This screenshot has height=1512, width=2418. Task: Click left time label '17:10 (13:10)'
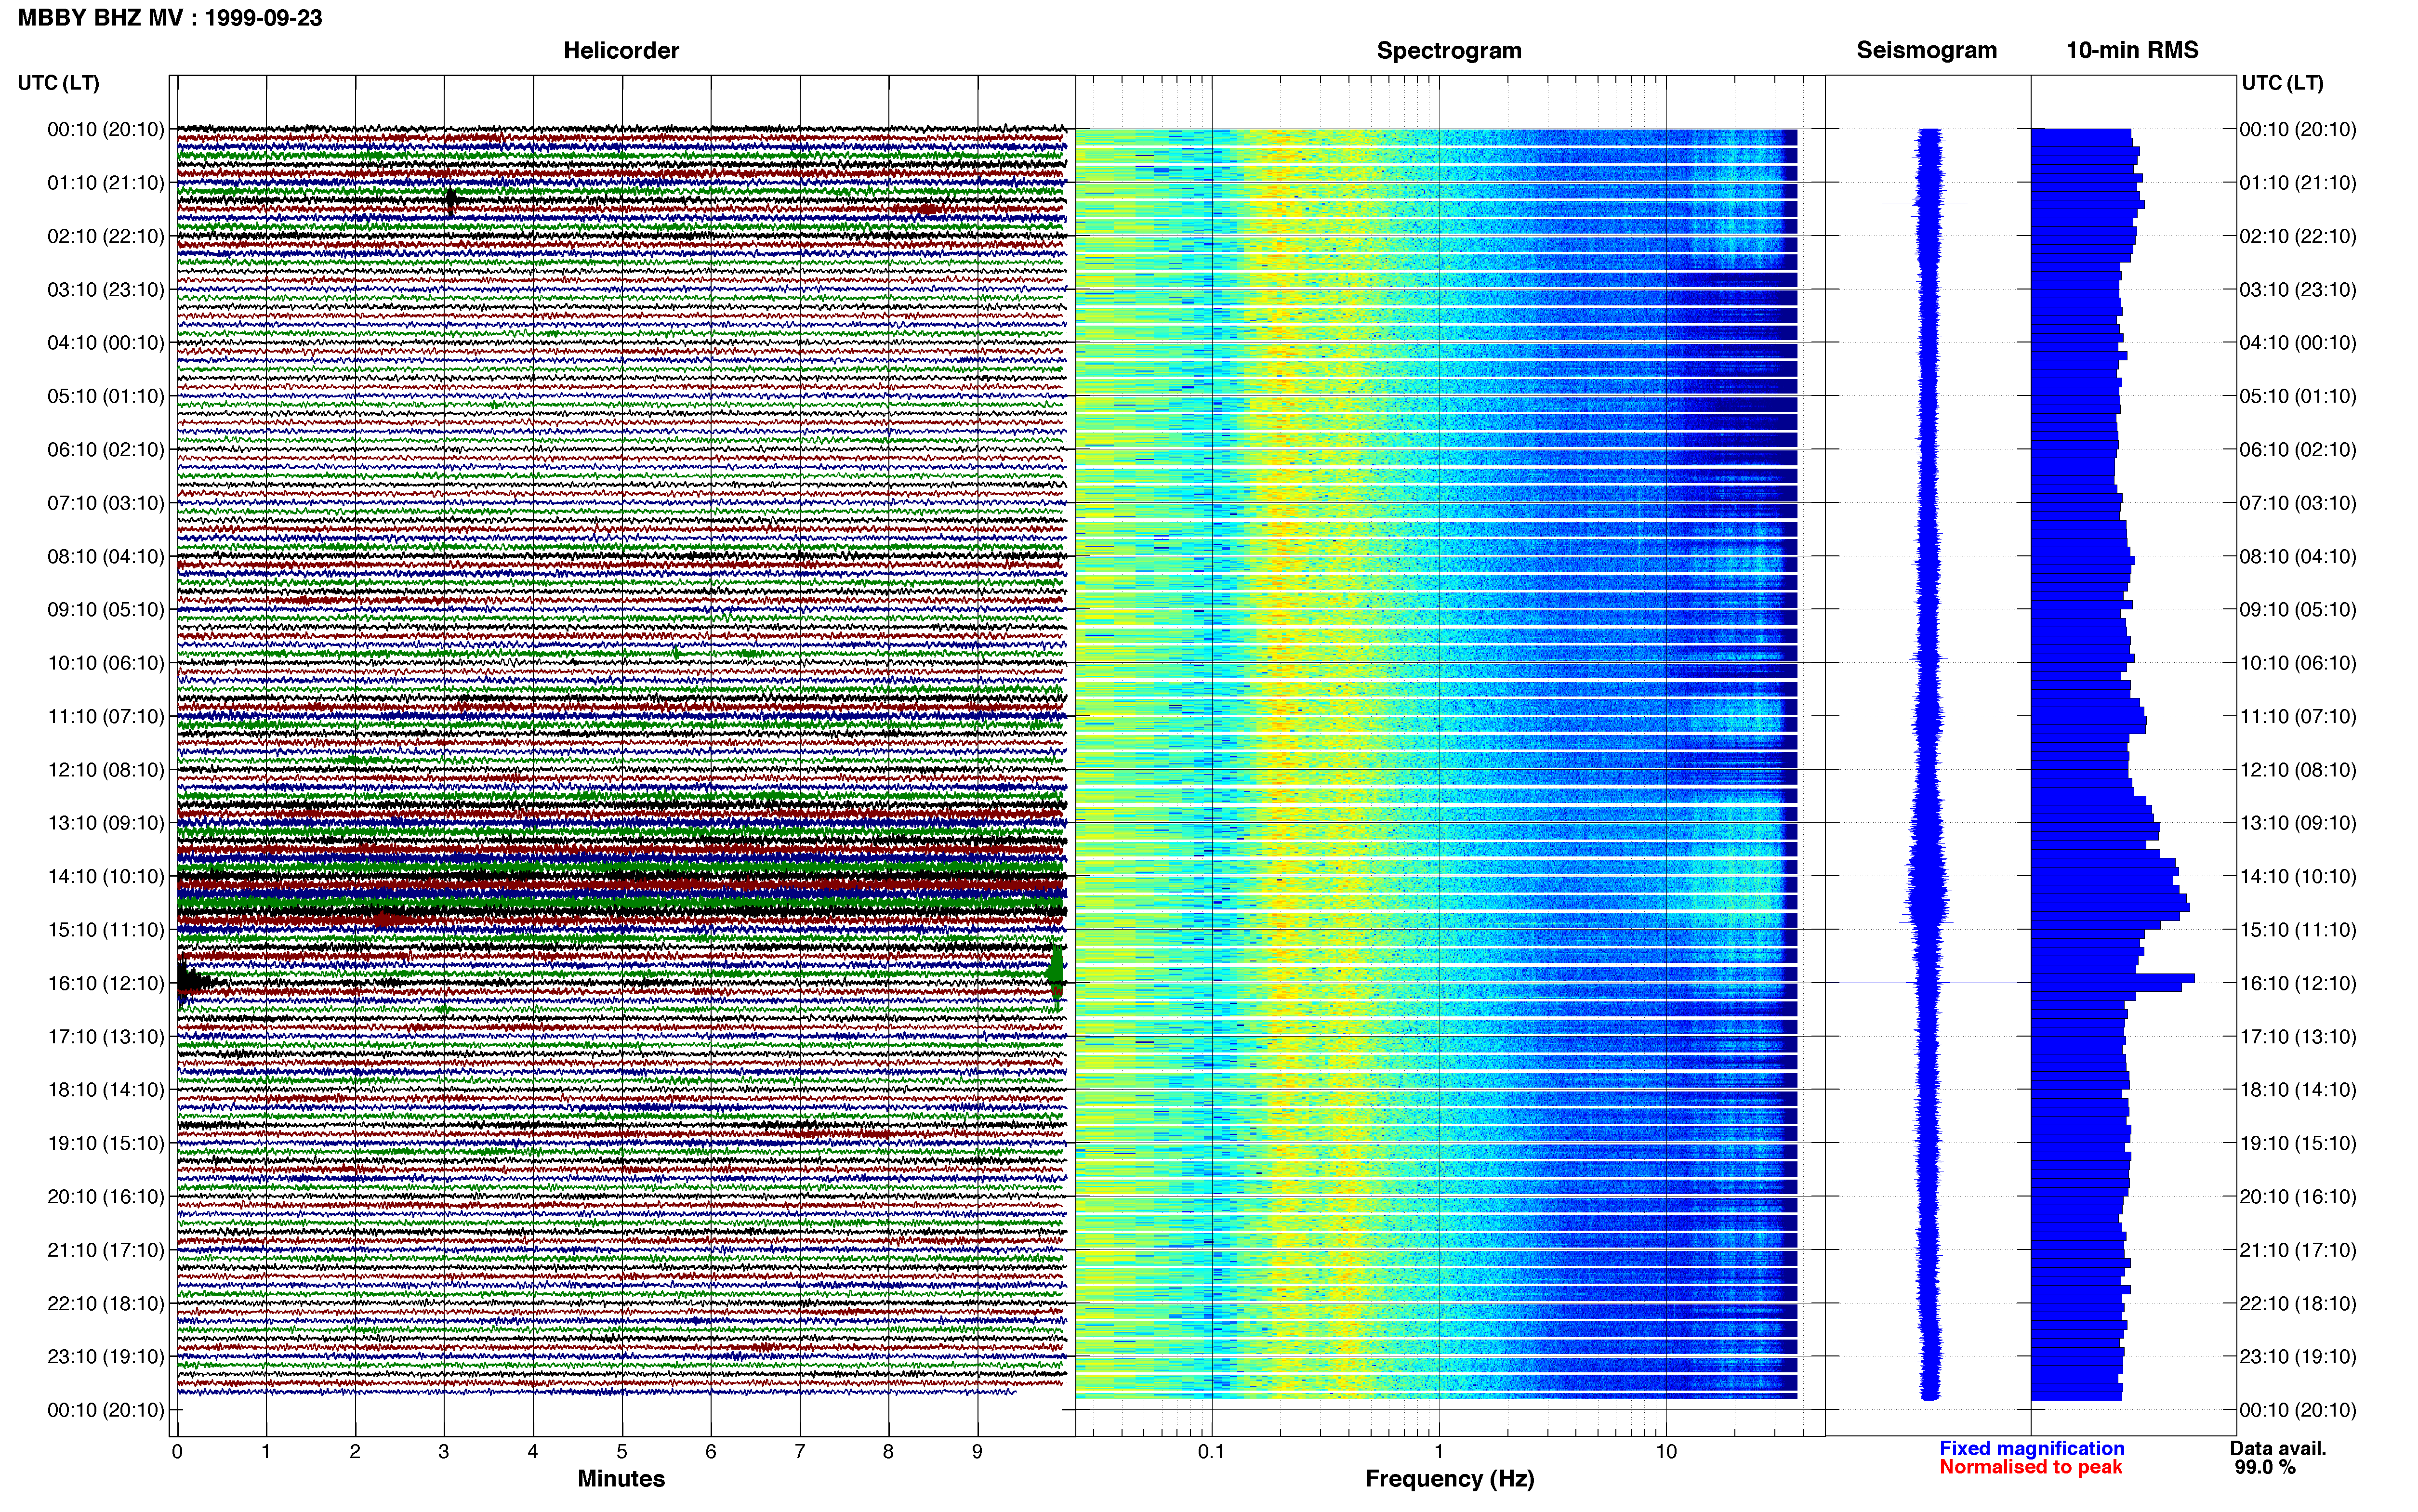click(x=106, y=1037)
